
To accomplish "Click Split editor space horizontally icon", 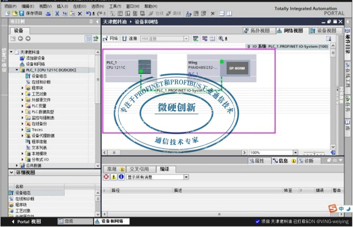I will 222,13.
